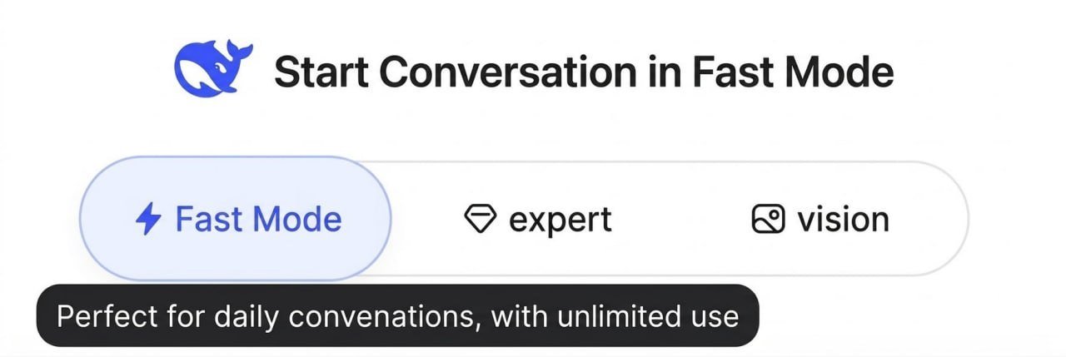Select the expert mode tab
The image size is (1066, 357).
(537, 220)
